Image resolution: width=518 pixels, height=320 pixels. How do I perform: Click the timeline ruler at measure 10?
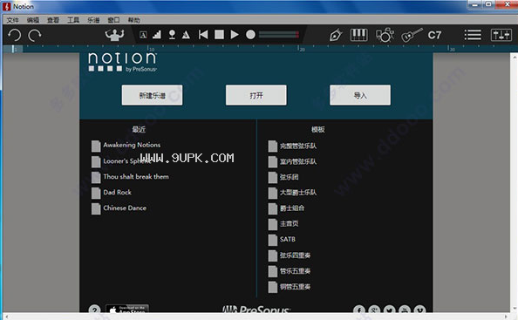[x=150, y=49]
